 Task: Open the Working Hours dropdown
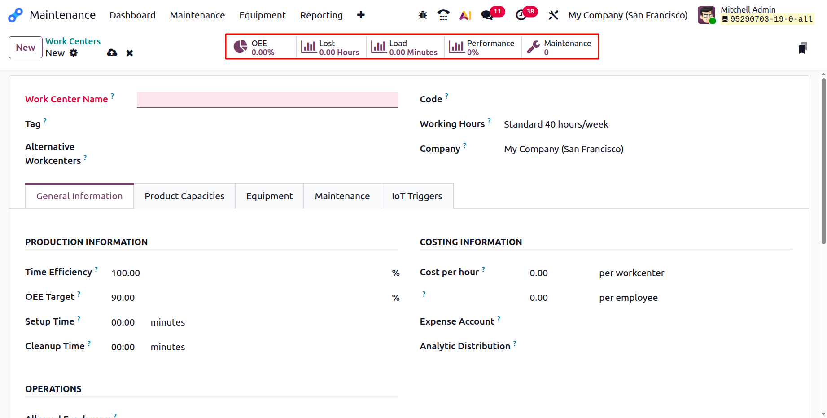tap(556, 124)
